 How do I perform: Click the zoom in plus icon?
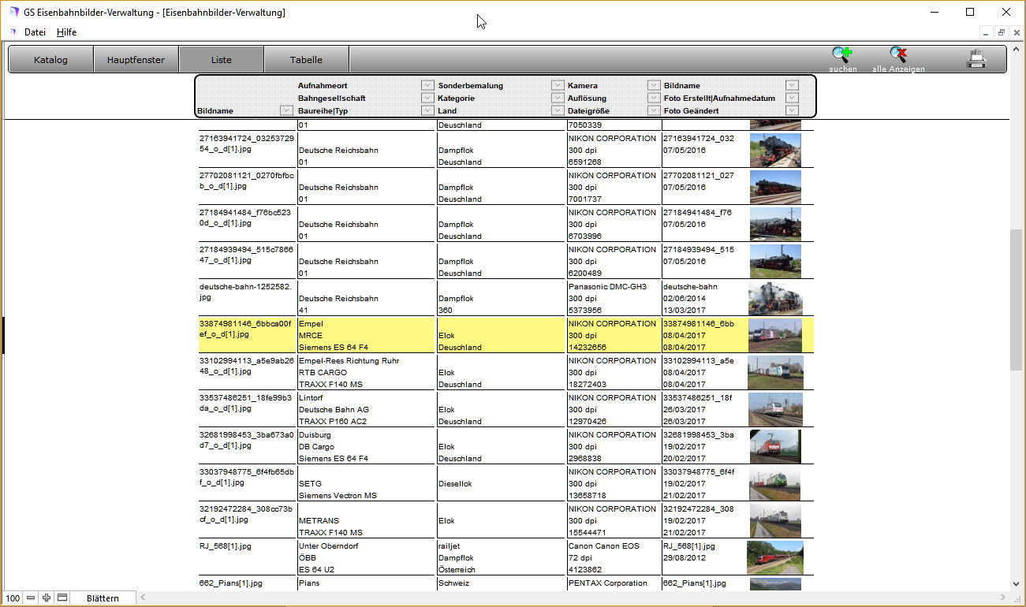click(x=47, y=598)
